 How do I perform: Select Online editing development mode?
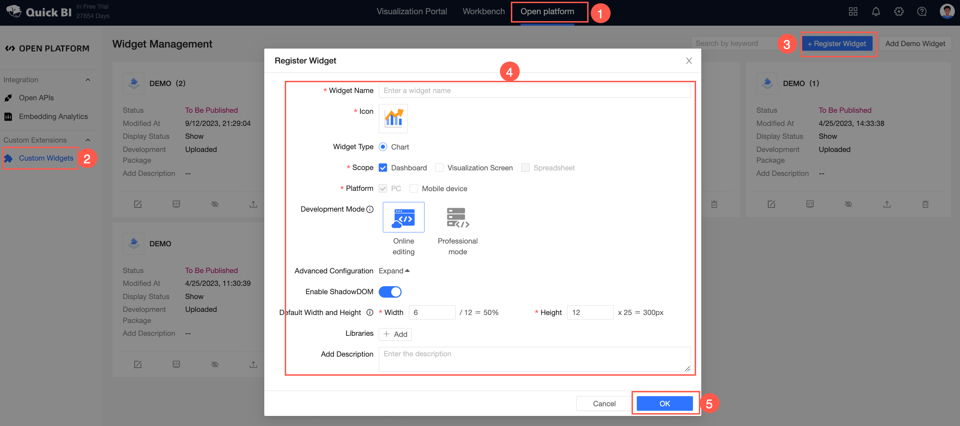click(403, 217)
